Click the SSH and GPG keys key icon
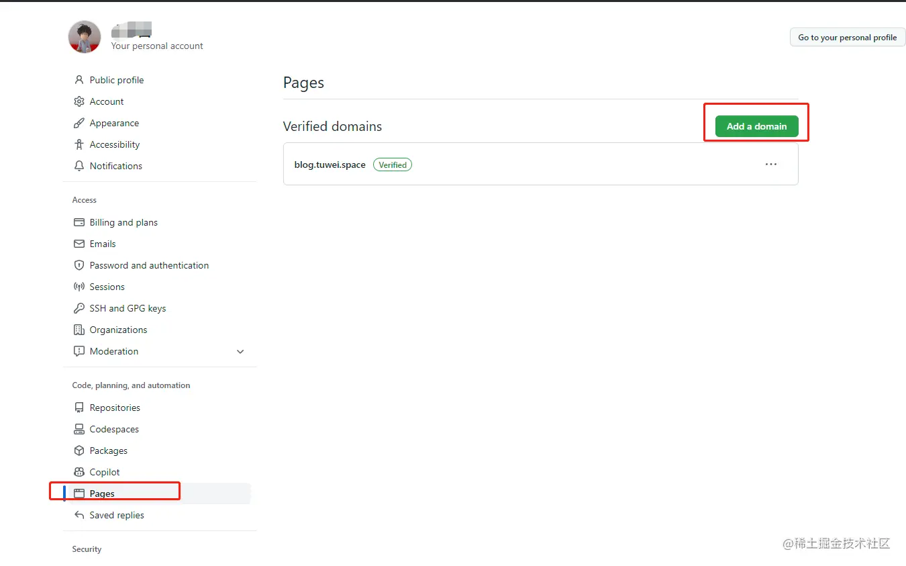 (x=79, y=308)
